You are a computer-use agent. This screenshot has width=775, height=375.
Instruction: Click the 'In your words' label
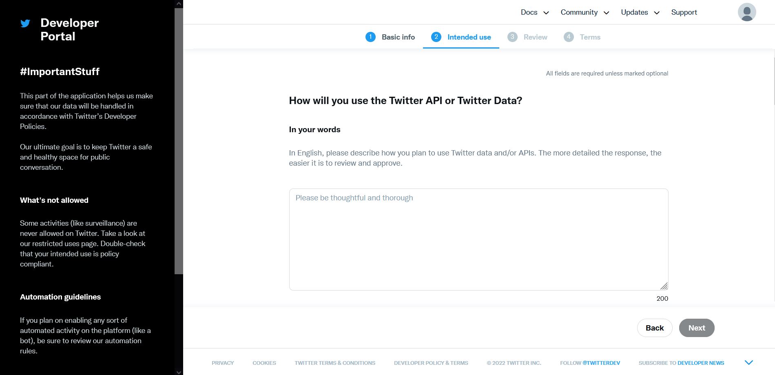(x=314, y=130)
